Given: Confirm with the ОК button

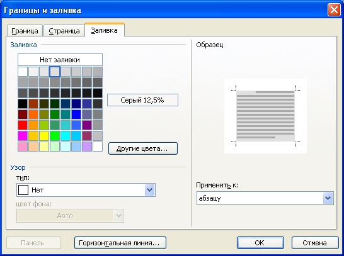Looking at the screenshot, I should tap(260, 243).
